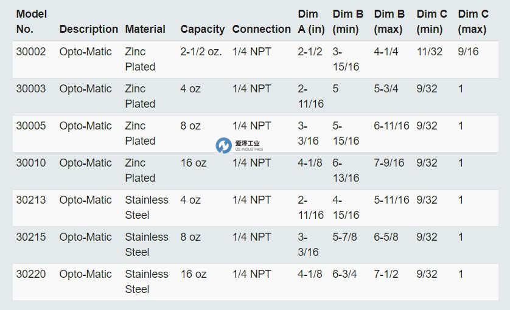Viewport: 510px width, 310px height.
Task: Select model number 30213 cell
Action: pos(31,201)
